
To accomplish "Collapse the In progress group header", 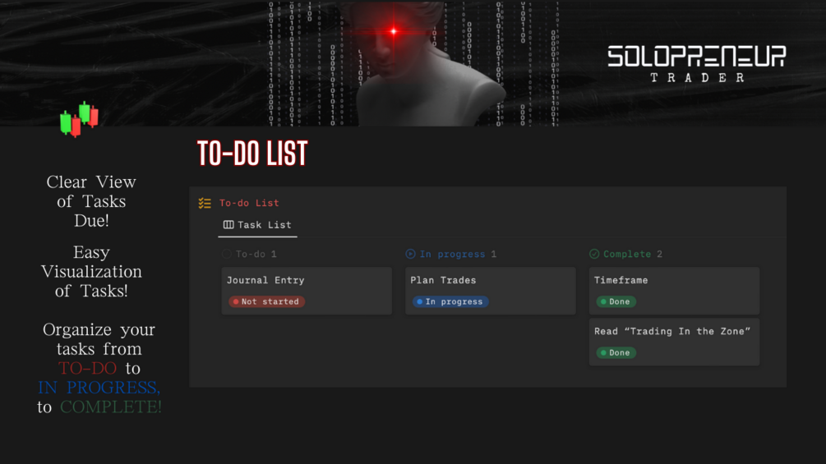I will [x=451, y=254].
